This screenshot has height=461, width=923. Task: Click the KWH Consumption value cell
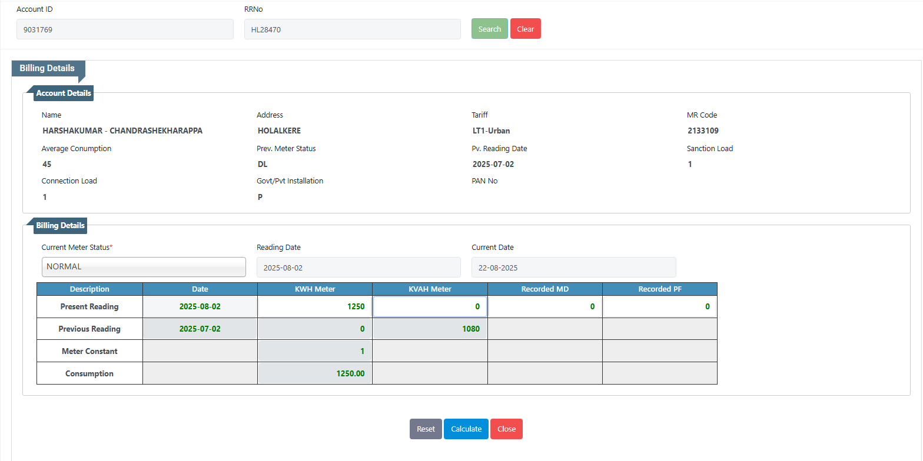tap(314, 373)
